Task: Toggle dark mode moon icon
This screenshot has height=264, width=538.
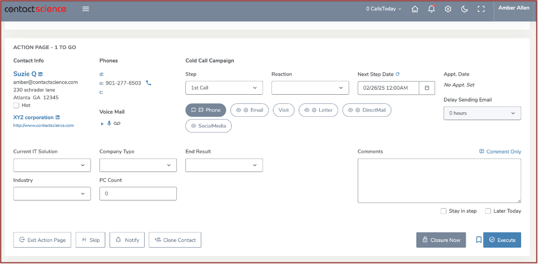Action: 464,9
